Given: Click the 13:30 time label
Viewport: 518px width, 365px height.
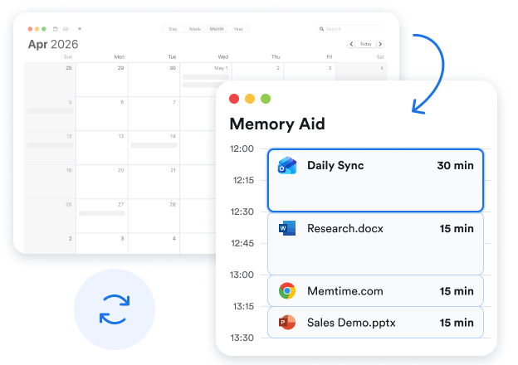Looking at the screenshot, I should pyautogui.click(x=242, y=338).
